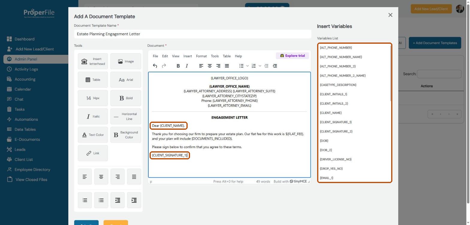Toggle bold in the editor toolbar
The width and height of the screenshot is (470, 225).
(178, 66)
